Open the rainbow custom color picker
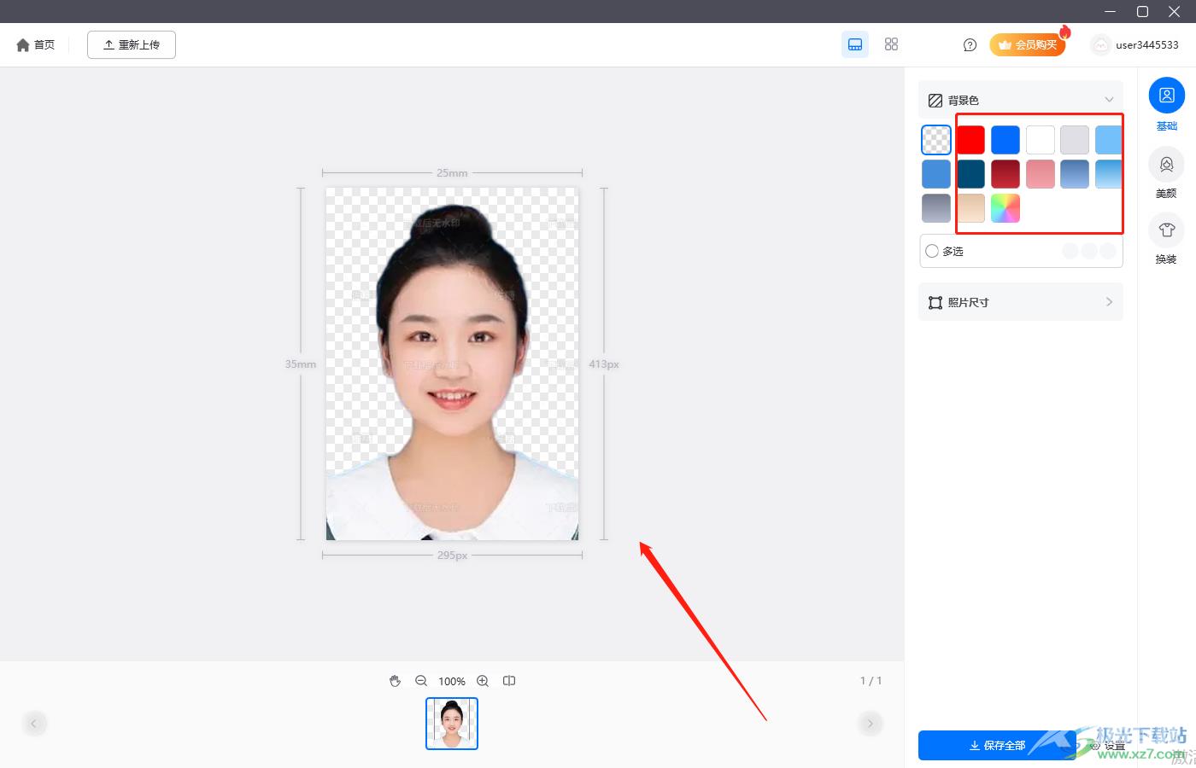The width and height of the screenshot is (1196, 768). [x=1005, y=208]
